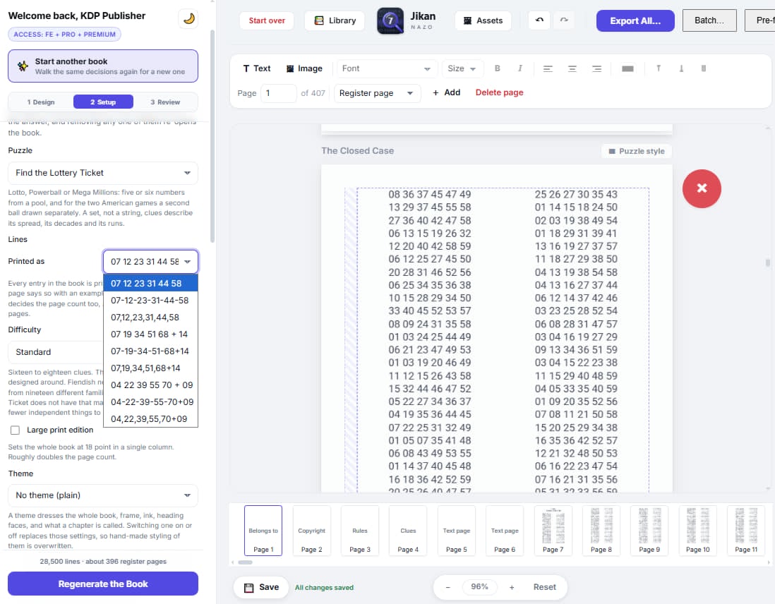Switch to the 3 Review step tab
775x604 pixels.
165,102
